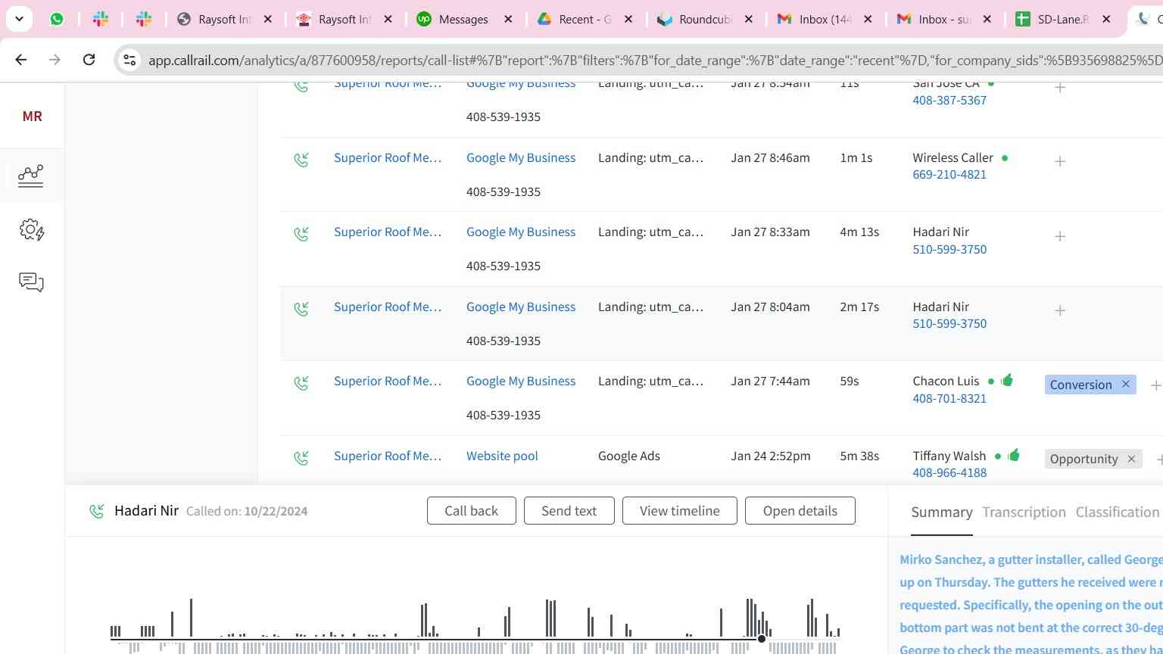Viewport: 1163px width, 654px height.
Task: Open the Website pool source link
Action: (x=502, y=456)
